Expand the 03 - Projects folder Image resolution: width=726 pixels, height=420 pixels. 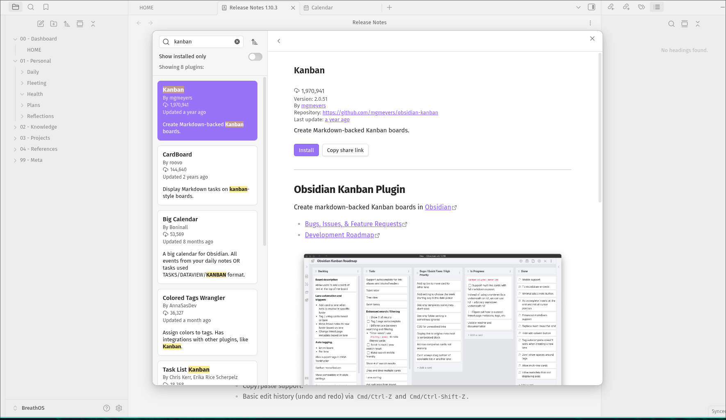[x=15, y=138]
